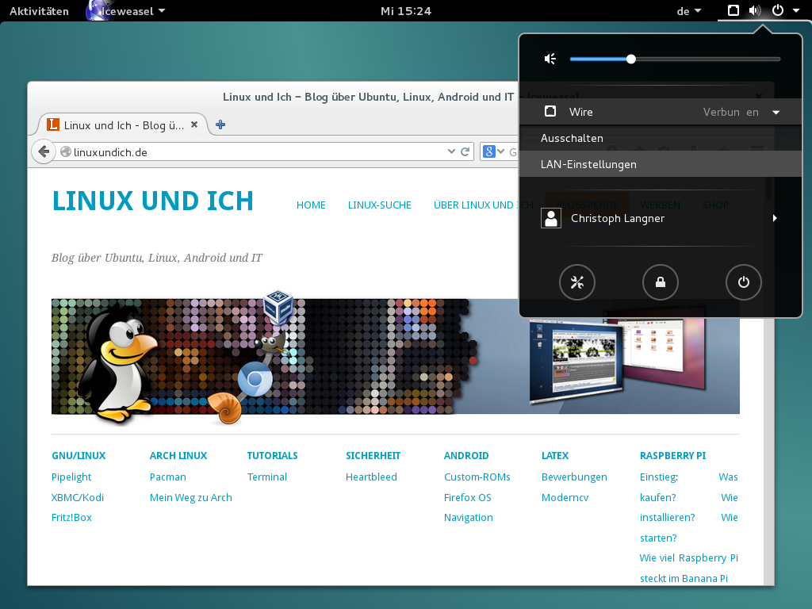The width and height of the screenshot is (812, 609).
Task: Expand the Wire connection submenu arrow
Action: pyautogui.click(x=776, y=113)
